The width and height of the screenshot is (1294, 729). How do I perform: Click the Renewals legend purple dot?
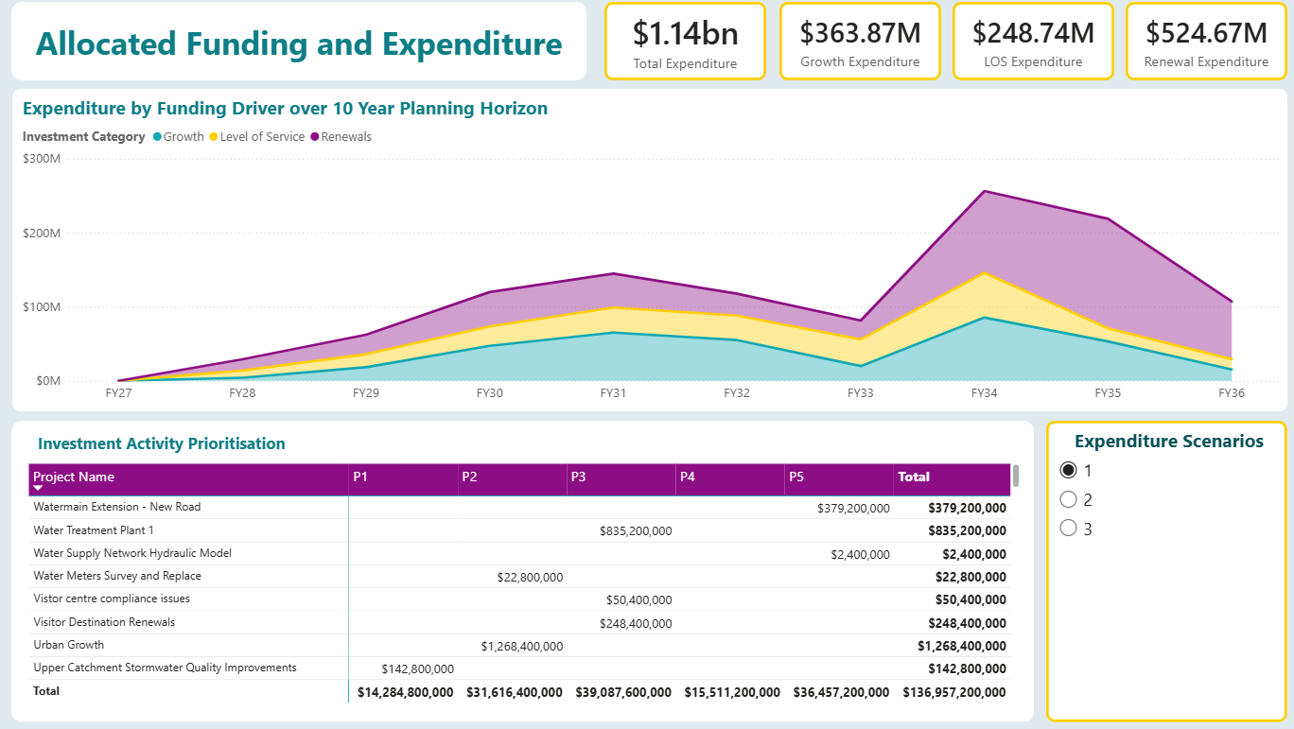[x=315, y=137]
